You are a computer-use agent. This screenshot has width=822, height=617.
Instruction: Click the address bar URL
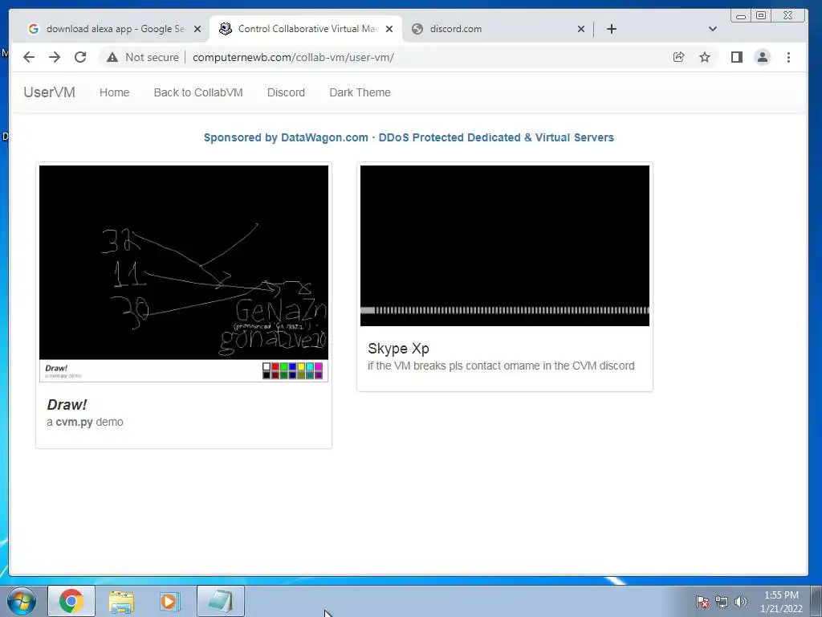tap(293, 57)
